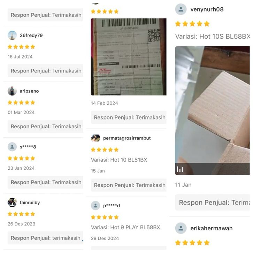Open the shipping label review photo
The width and height of the screenshot is (253, 253).
point(129,57)
